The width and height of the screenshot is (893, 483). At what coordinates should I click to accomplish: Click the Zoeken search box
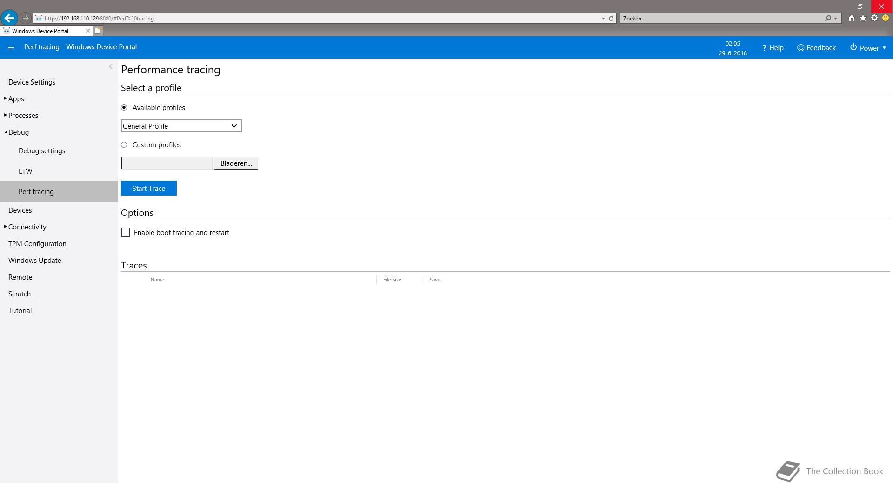point(721,18)
